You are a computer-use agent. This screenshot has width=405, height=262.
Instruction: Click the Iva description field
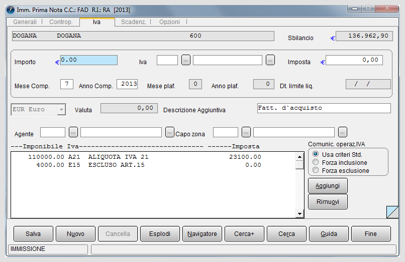point(228,60)
